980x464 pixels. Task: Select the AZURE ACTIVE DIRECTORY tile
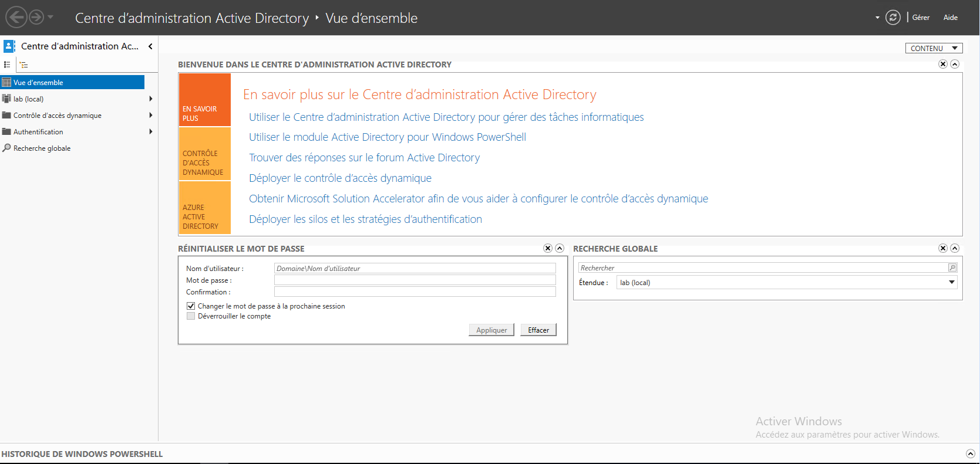pos(205,208)
